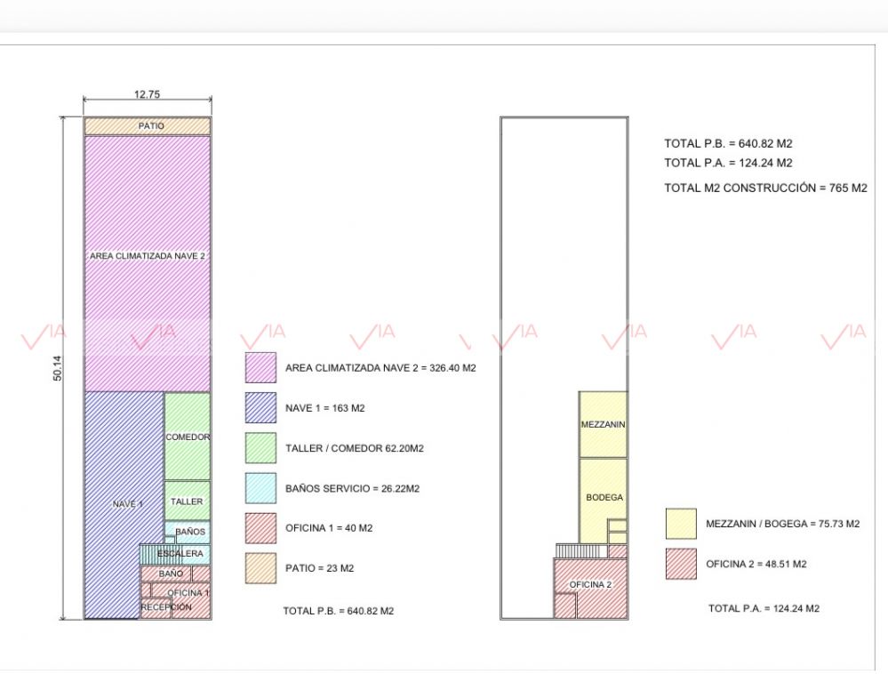This screenshot has width=888, height=674.
Task: Click the pink Area Climatizada Nave 2 legend swatch
Action: [x=260, y=367]
